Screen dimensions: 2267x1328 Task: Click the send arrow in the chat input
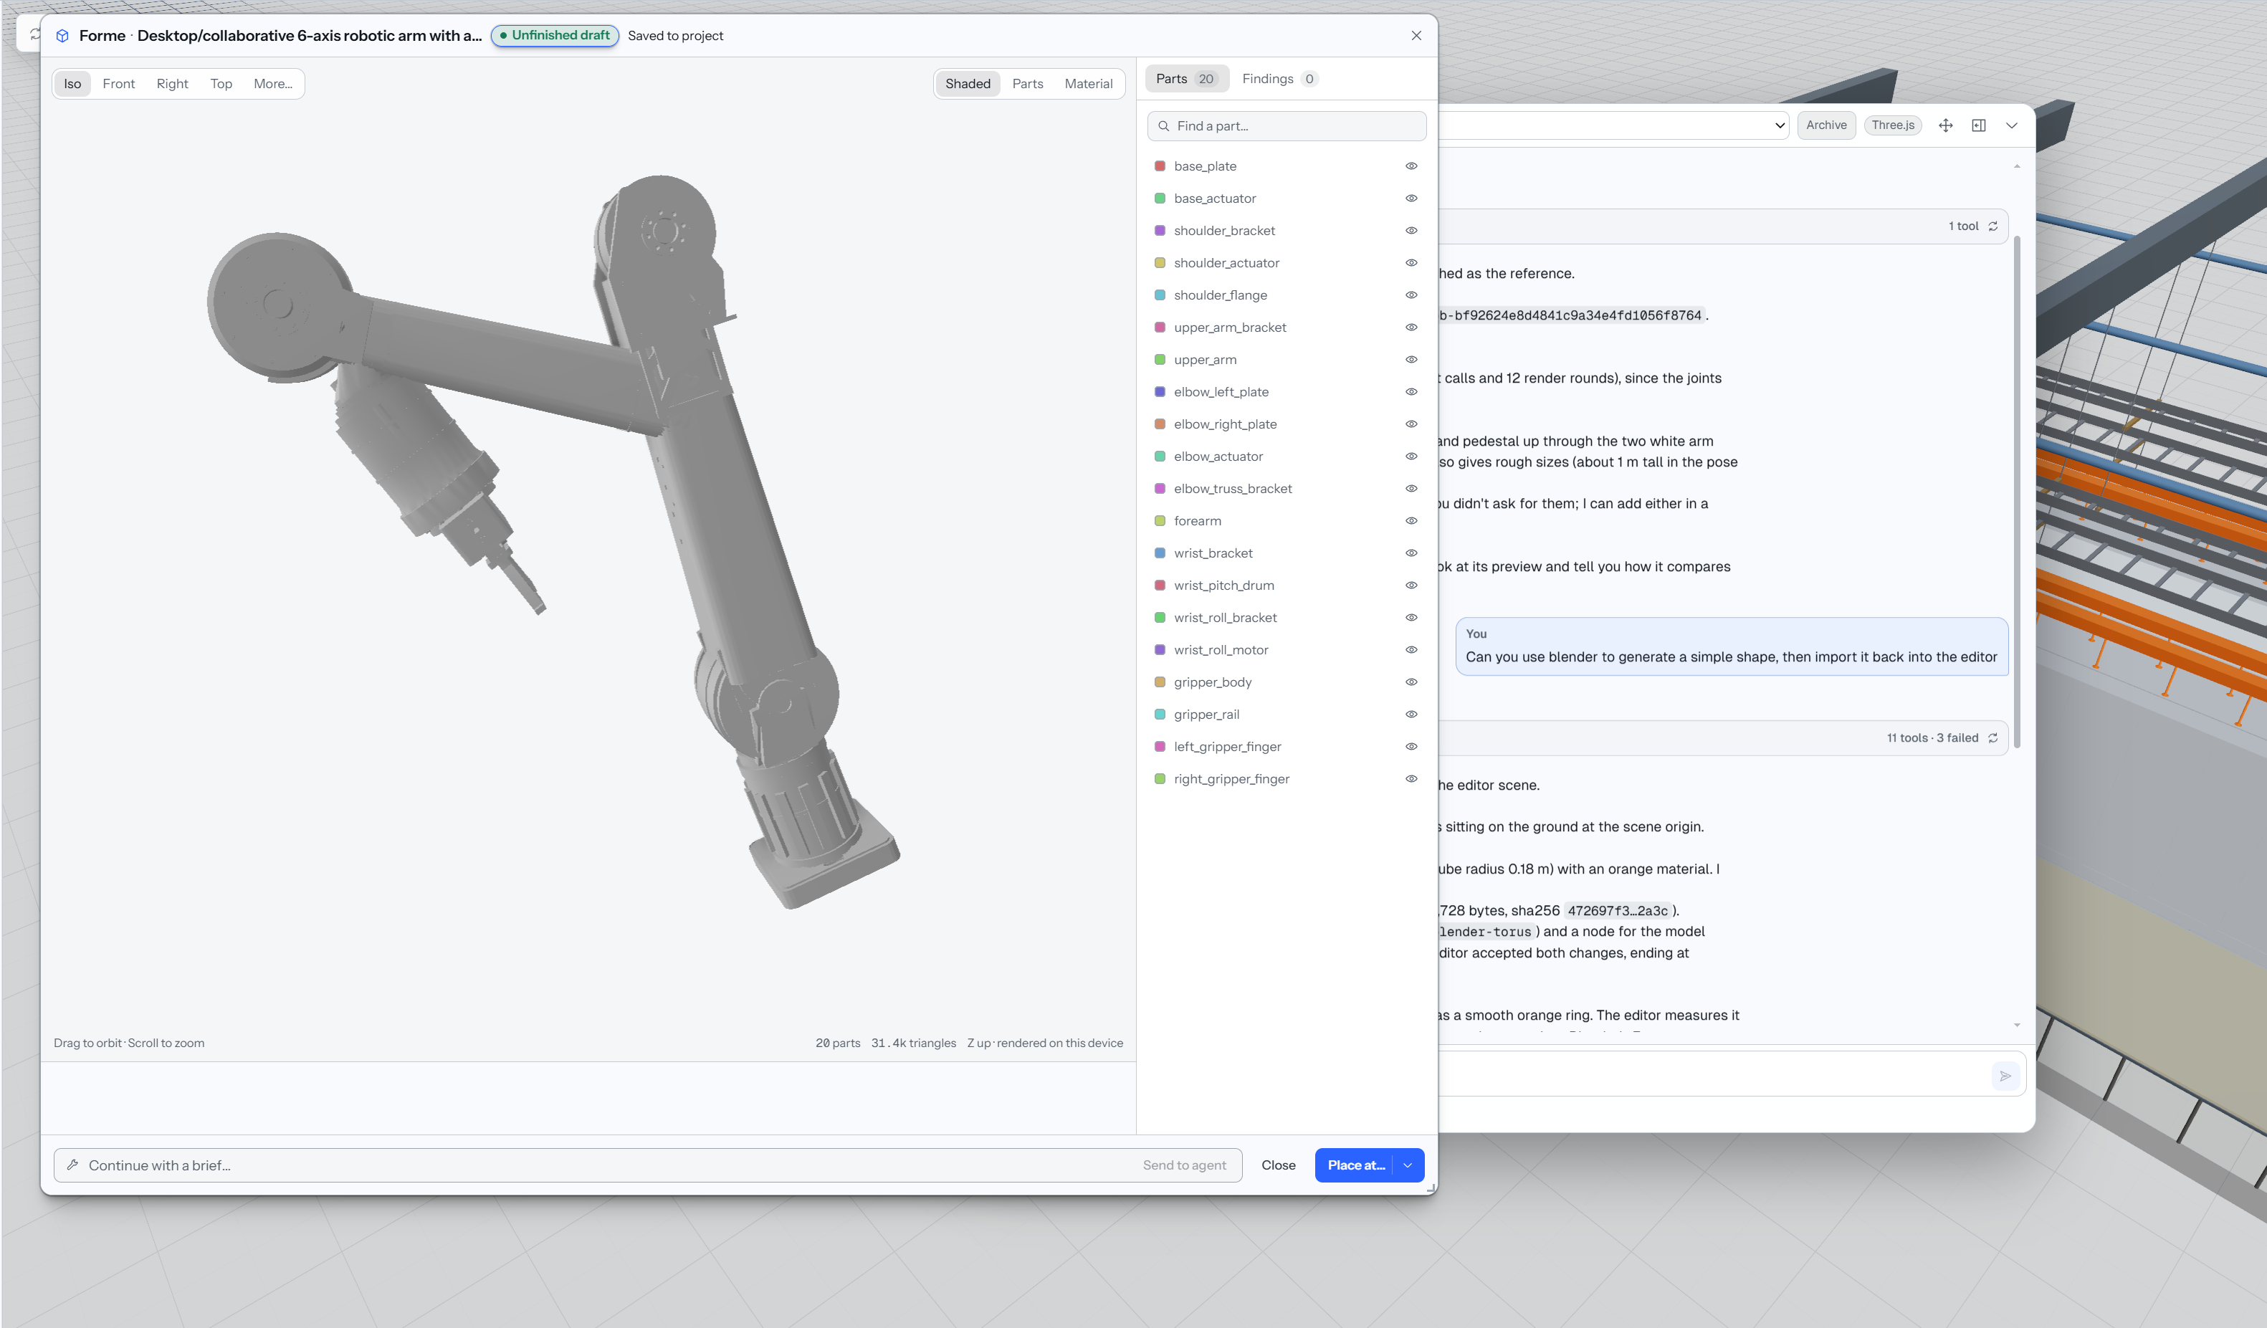point(2005,1075)
